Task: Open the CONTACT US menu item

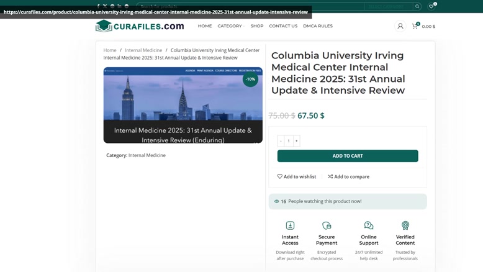Action: point(283,26)
